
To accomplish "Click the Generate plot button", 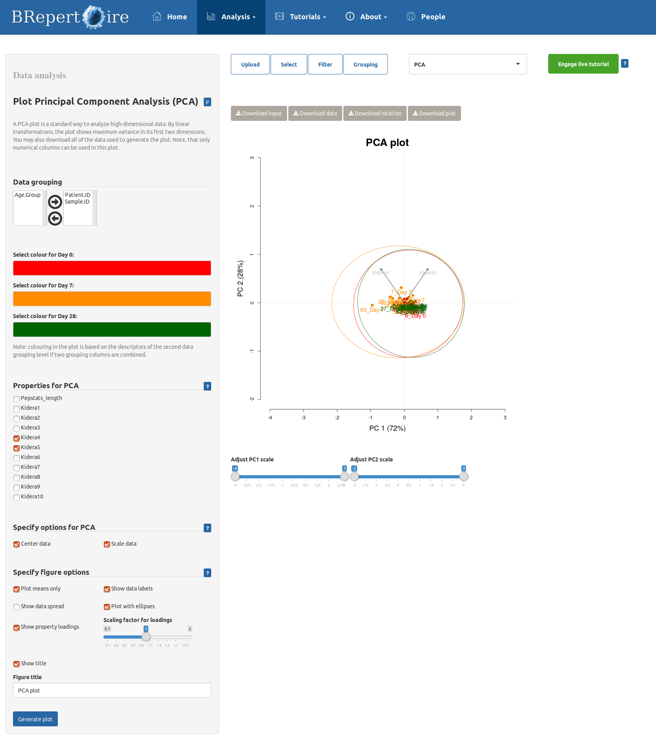I will coord(35,719).
